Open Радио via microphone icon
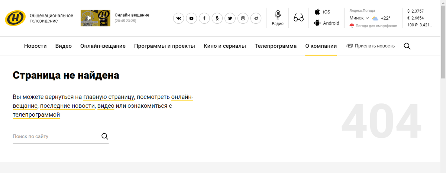The height and width of the screenshot is (173, 446). coord(278,18)
